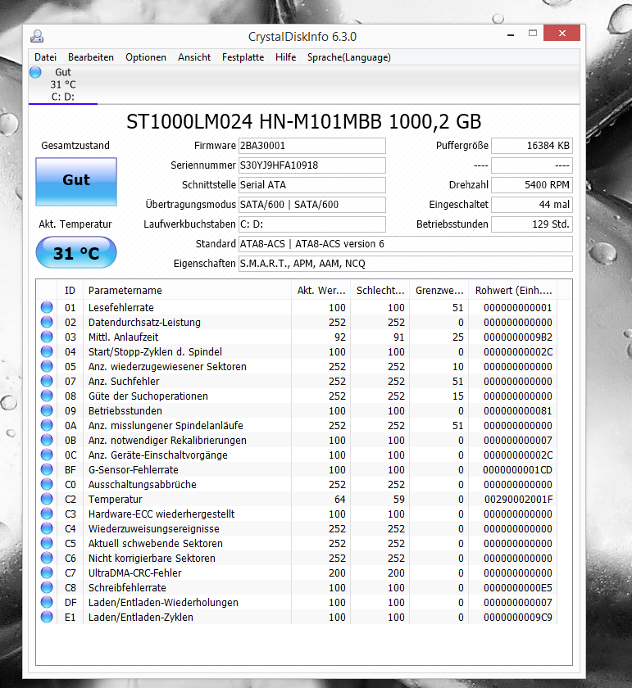
Task: Click the Gesamtzustand label
Action: point(75,145)
